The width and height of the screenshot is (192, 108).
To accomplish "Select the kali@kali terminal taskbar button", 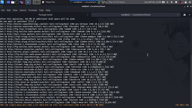I will tap(84, 2).
